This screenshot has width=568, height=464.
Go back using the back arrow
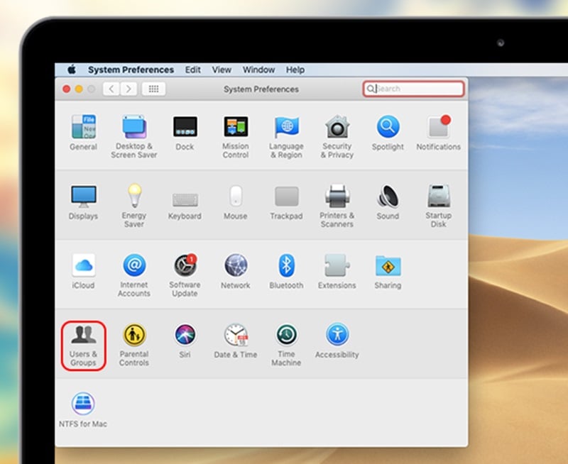(x=111, y=89)
